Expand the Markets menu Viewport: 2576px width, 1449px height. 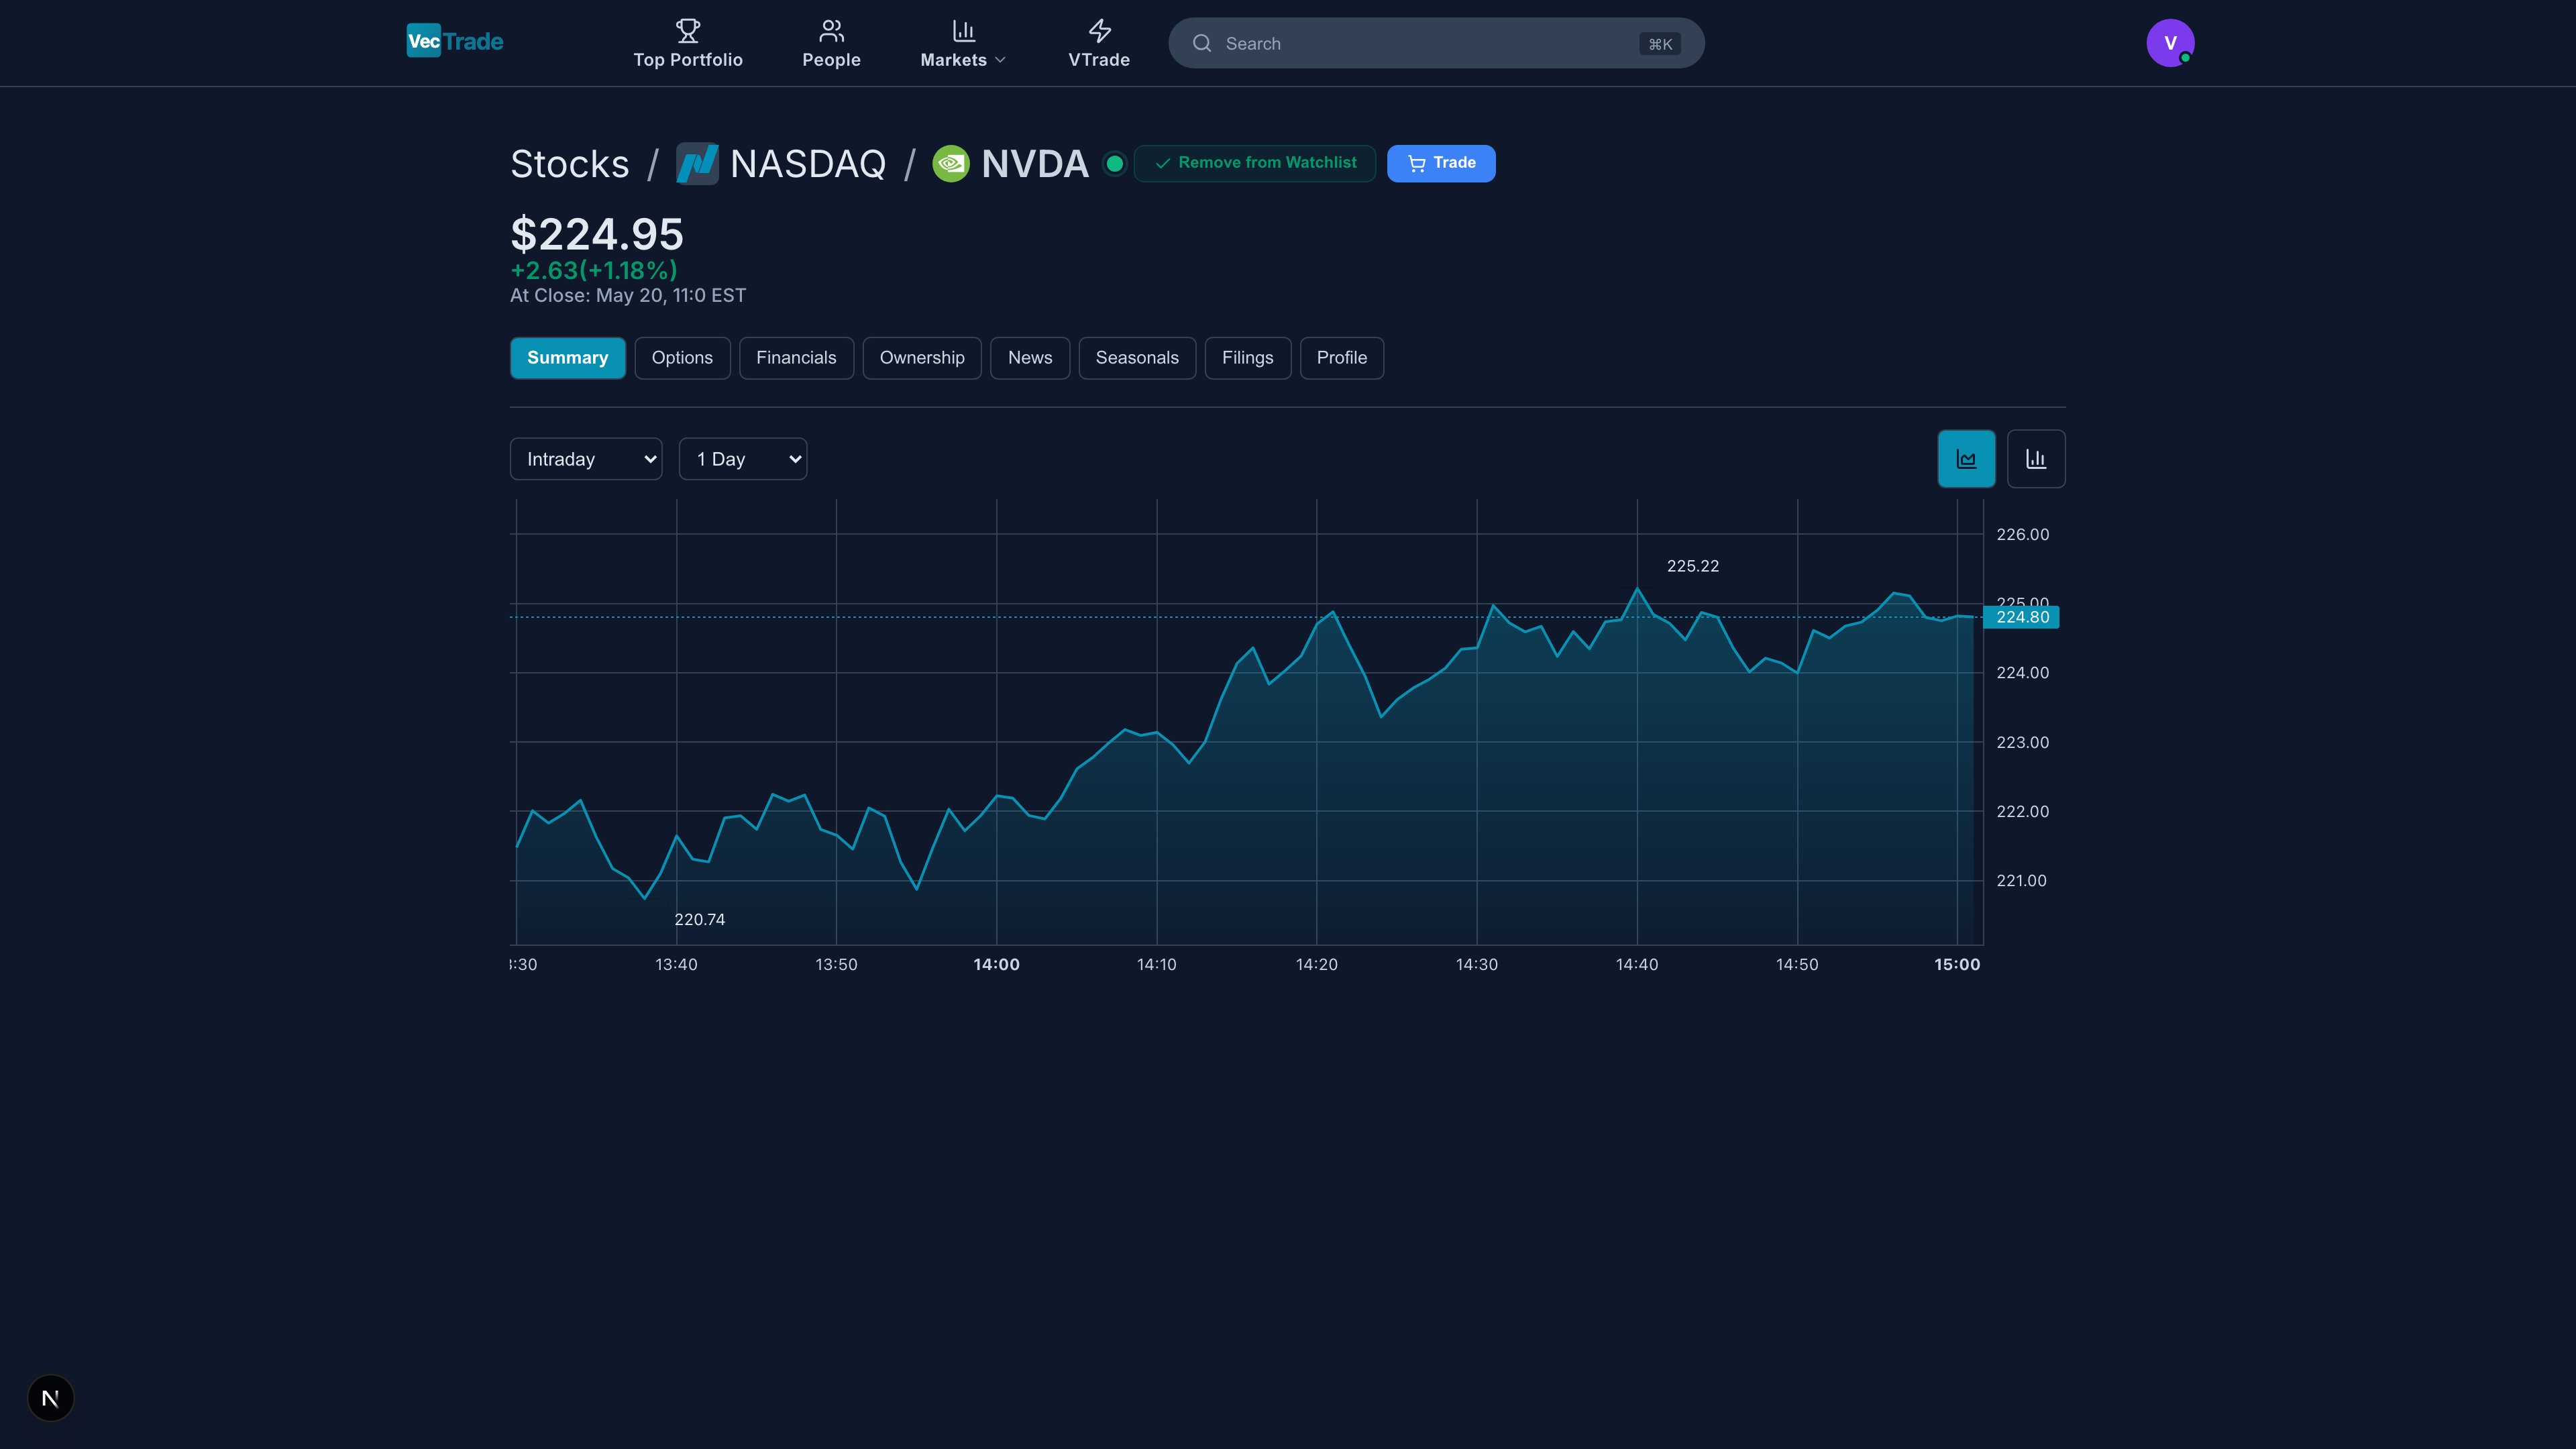[x=963, y=44]
